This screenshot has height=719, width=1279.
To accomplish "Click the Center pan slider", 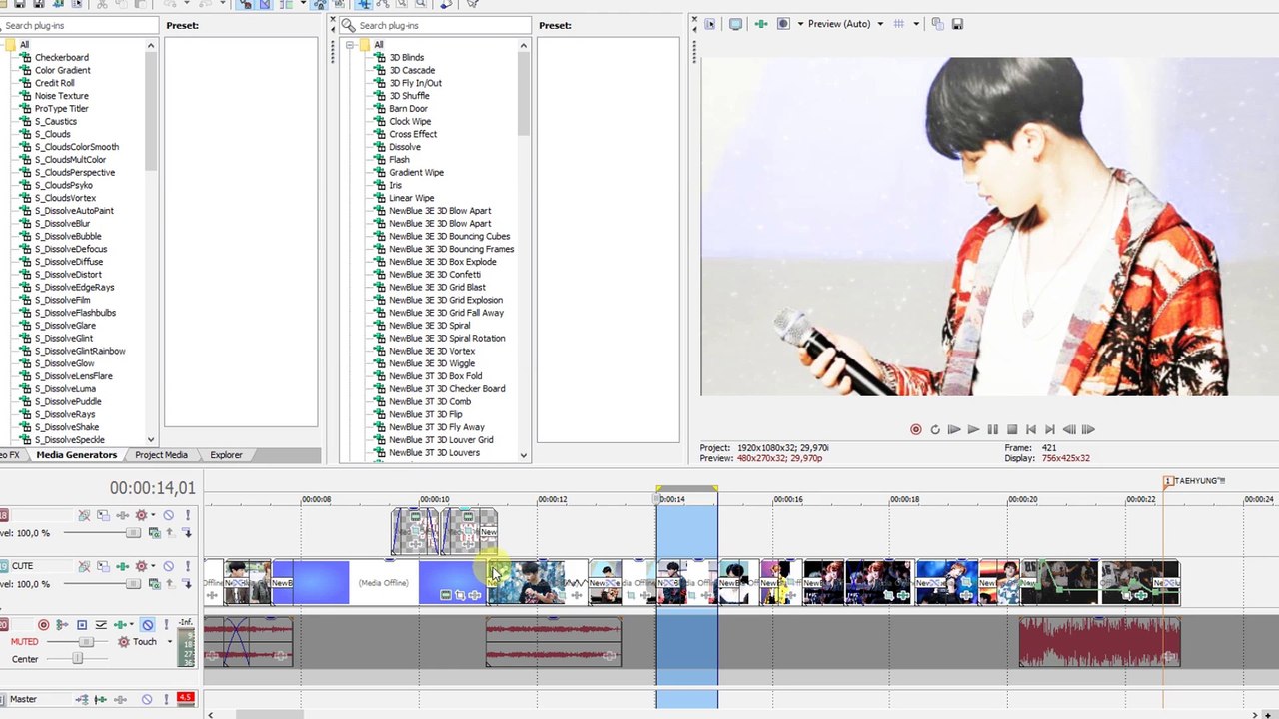I will pos(78,659).
